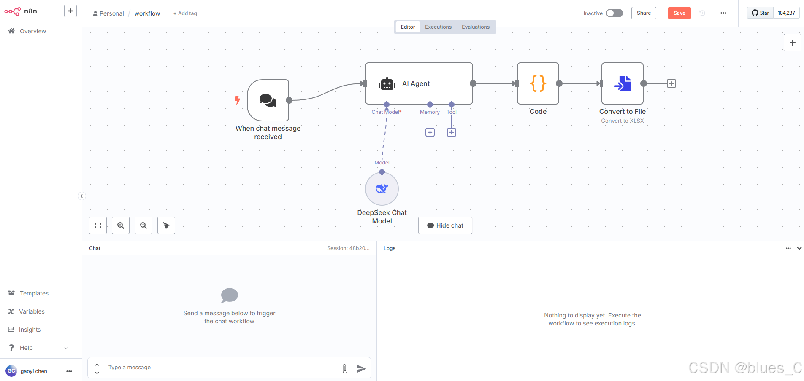804x381 pixels.
Task: Attach a file to chat
Action: 345,369
